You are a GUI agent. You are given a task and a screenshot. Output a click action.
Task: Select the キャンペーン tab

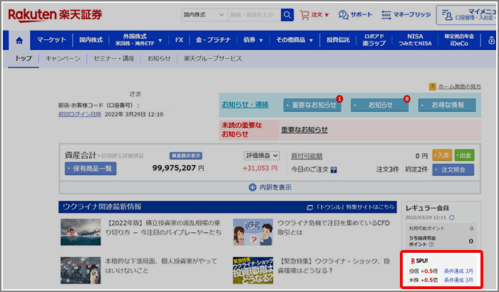[63, 58]
